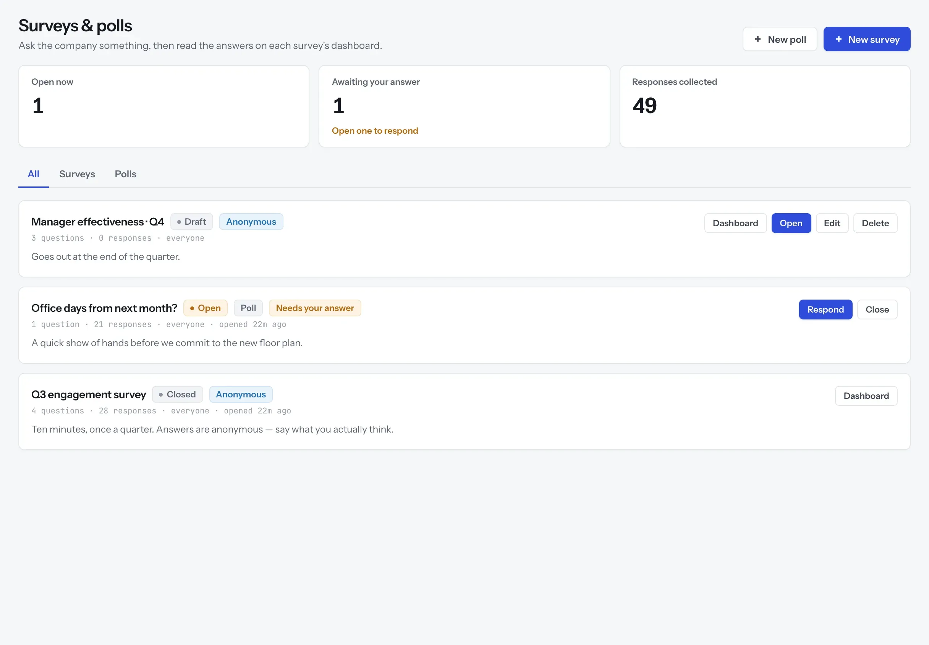The width and height of the screenshot is (929, 645).
Task: Click 'A quick show of hands' description
Action: 167,343
